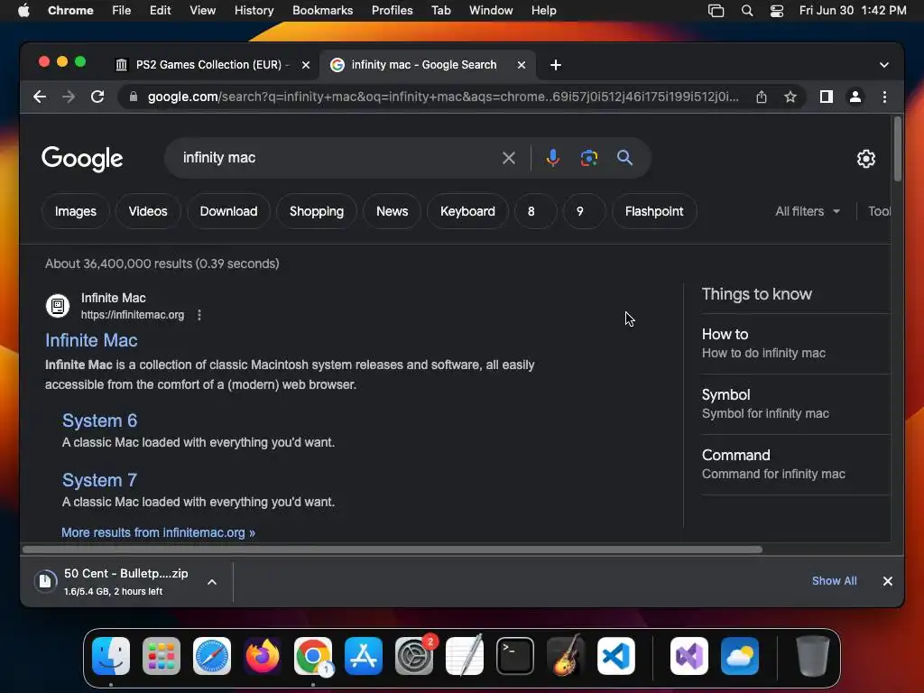Open Command for infinity mac item

[x=796, y=465]
